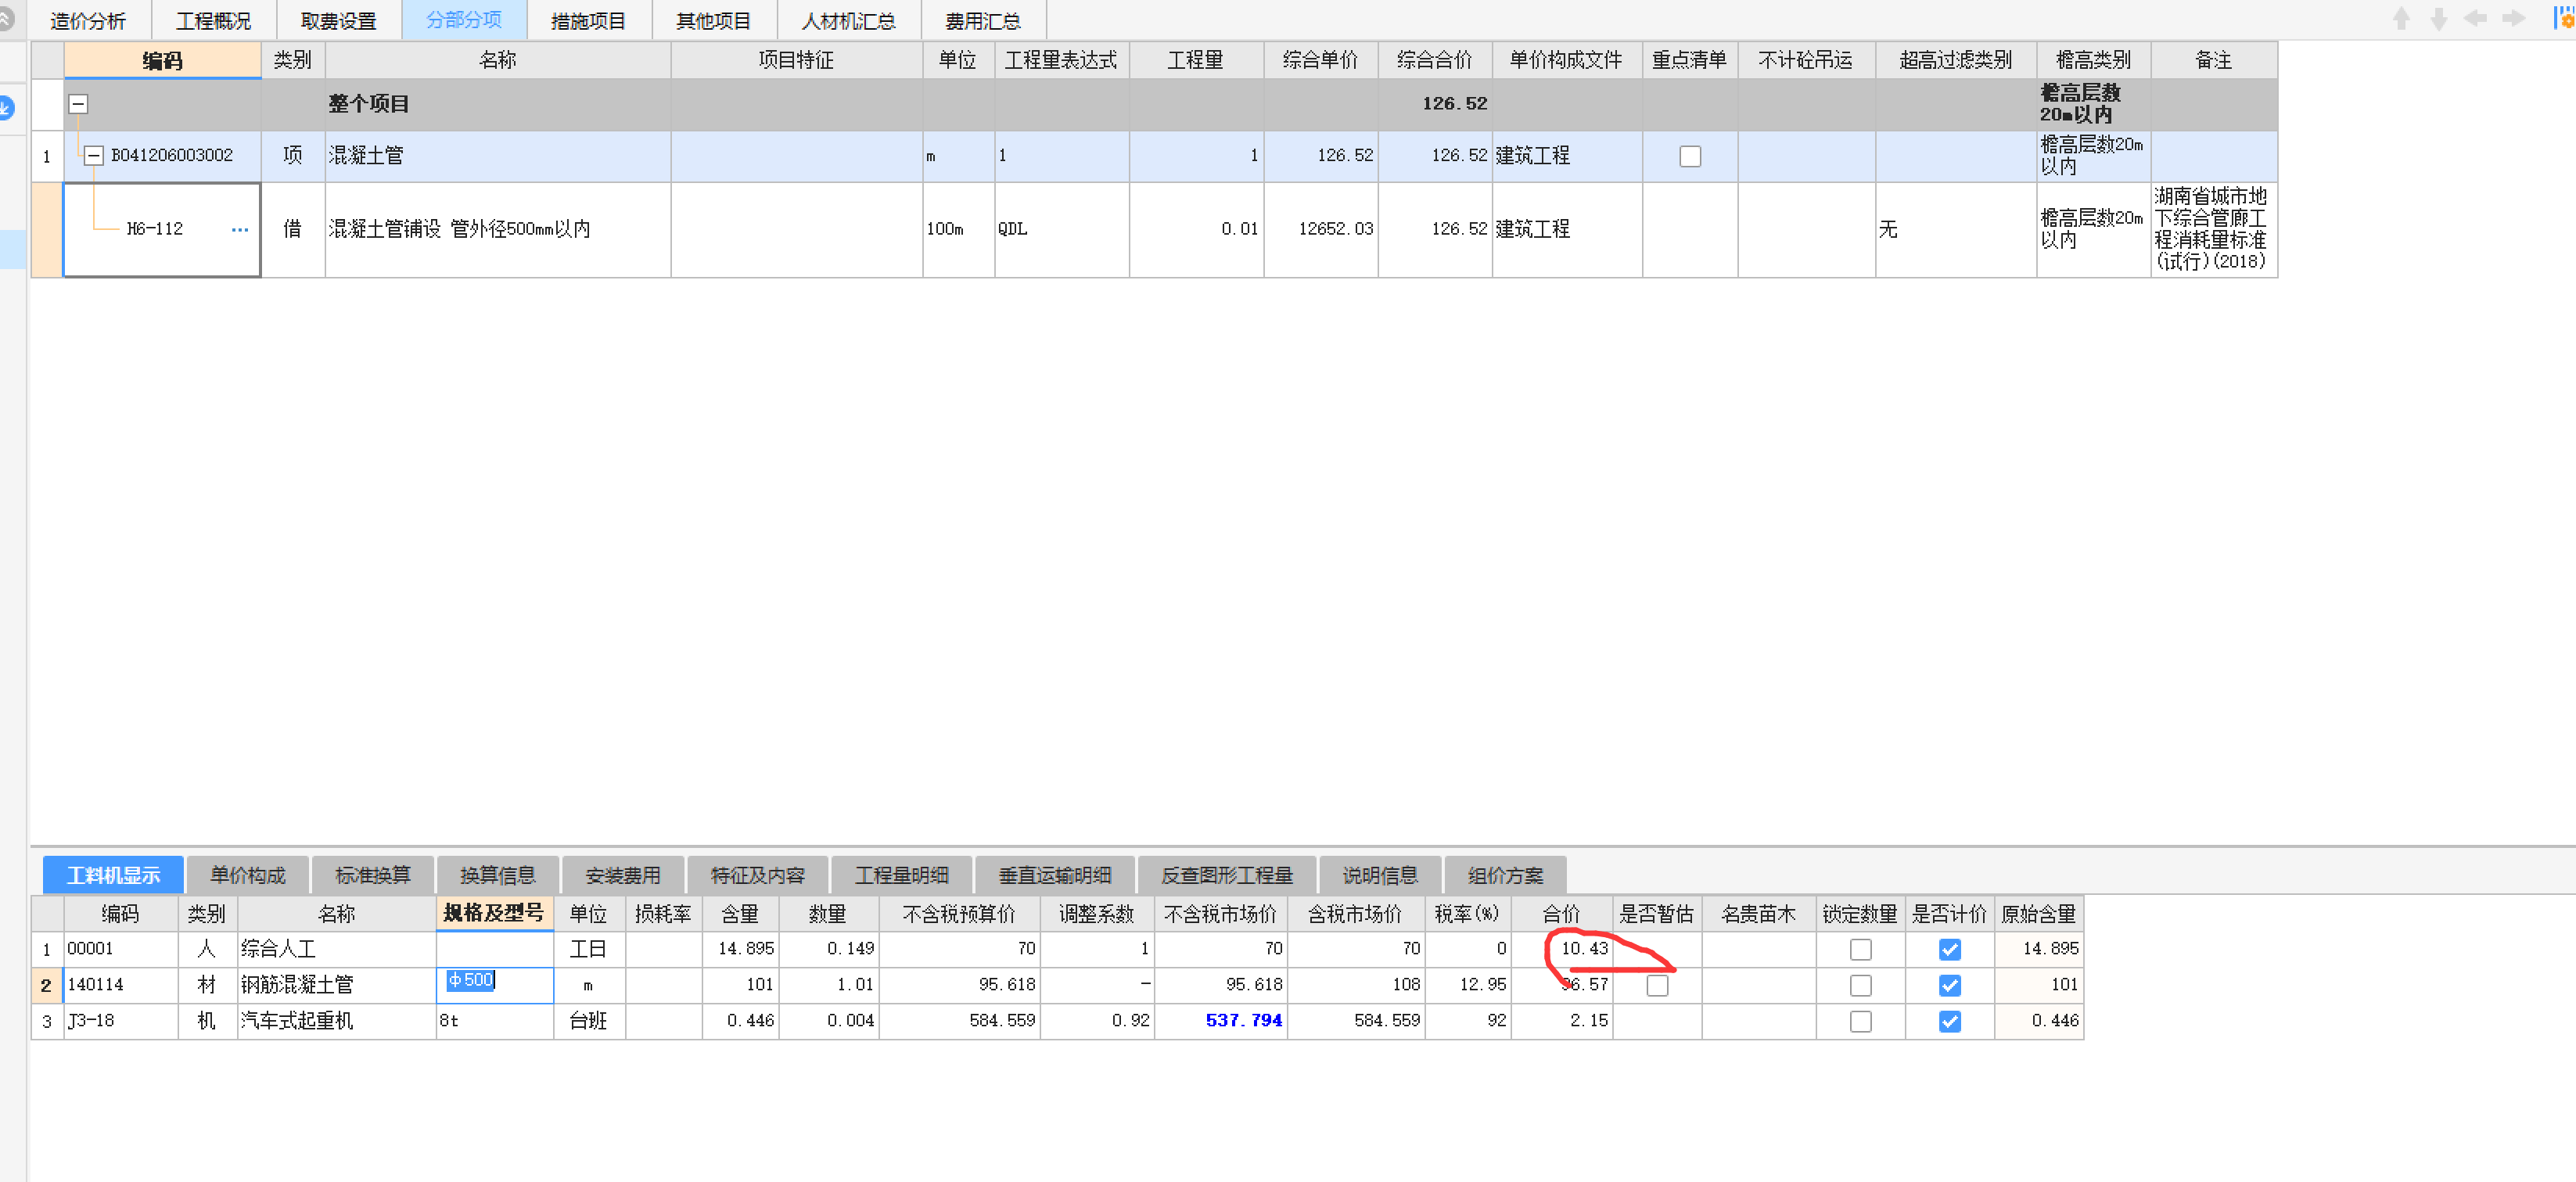Switch to the 措施项目 tab
This screenshot has width=2576, height=1182.
click(589, 20)
